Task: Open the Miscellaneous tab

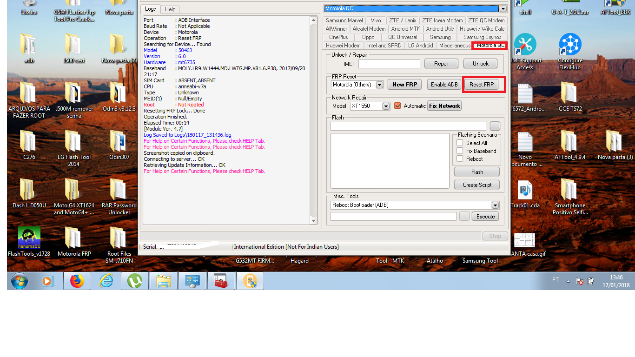Action: (x=454, y=46)
